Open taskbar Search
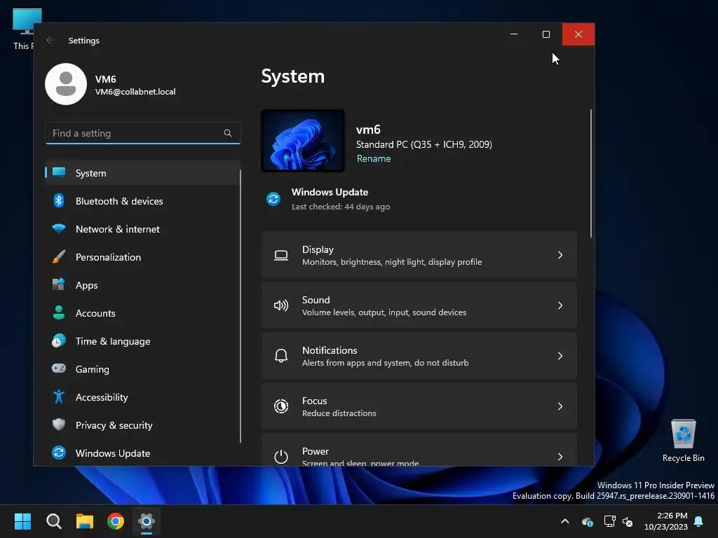 [53, 521]
